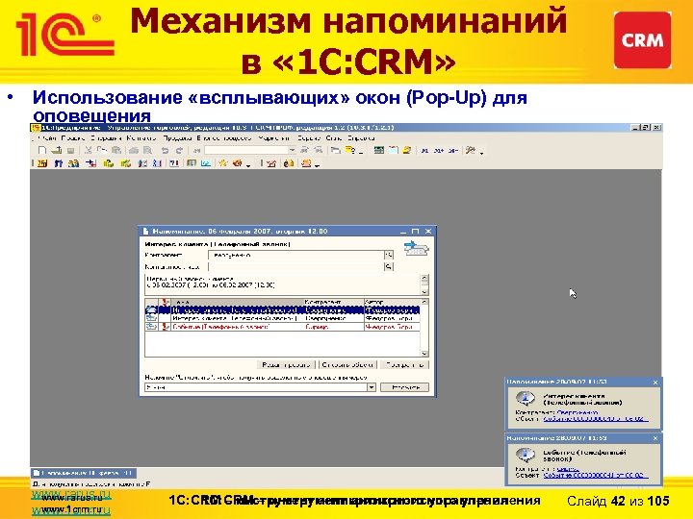Viewport: 693px width, 519px height.
Task: Activate the Напоминание window tab in bottom bar
Action: (x=83, y=473)
